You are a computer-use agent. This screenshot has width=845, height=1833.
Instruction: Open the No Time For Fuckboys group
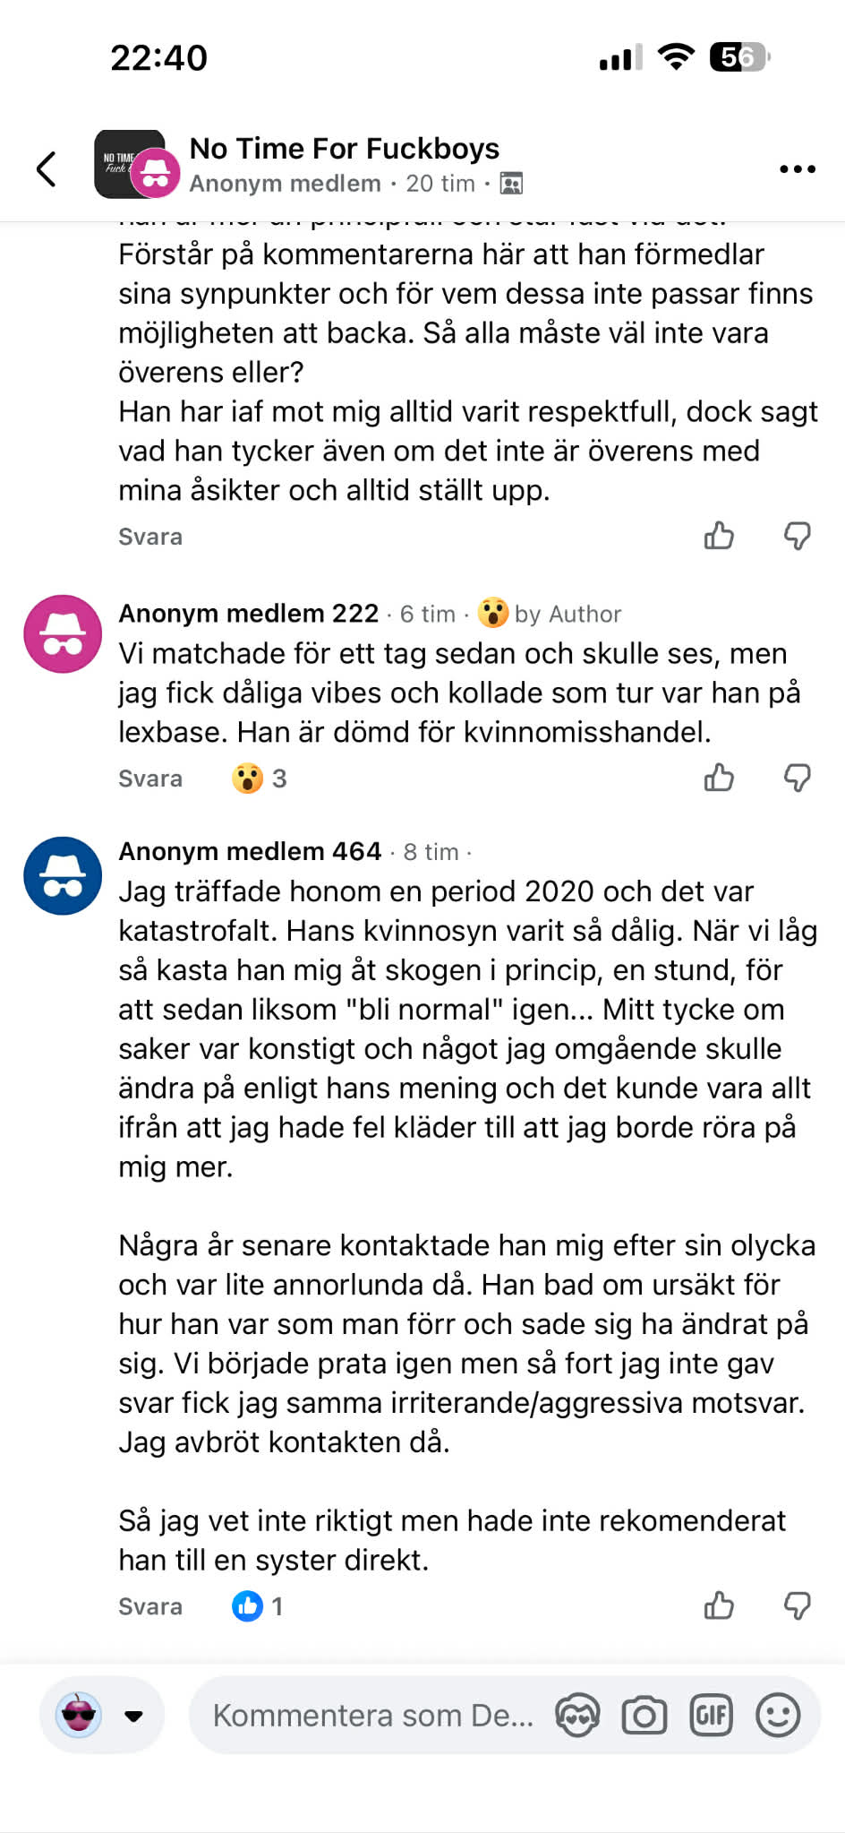[344, 149]
